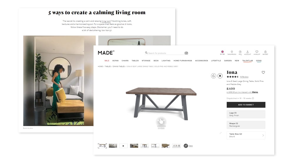
Task: Click the Wishlist heart icon in header
Action: coord(257,52)
